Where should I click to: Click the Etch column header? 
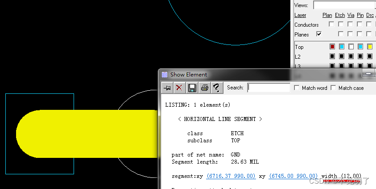(x=340, y=15)
